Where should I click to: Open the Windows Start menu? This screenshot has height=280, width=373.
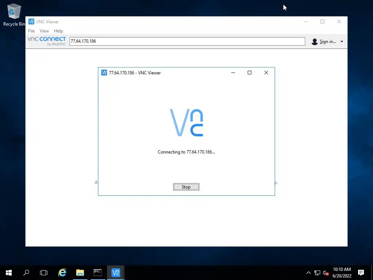9,273
